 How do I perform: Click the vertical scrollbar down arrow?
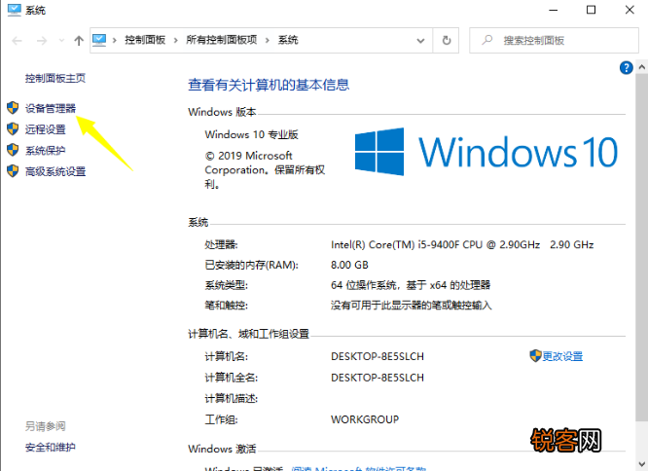(641, 464)
